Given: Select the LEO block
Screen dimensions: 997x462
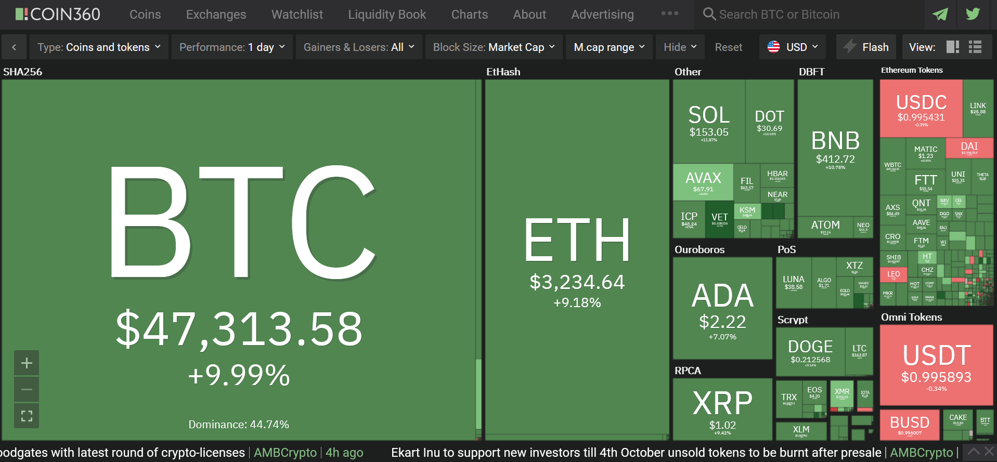Looking at the screenshot, I should click(894, 274).
